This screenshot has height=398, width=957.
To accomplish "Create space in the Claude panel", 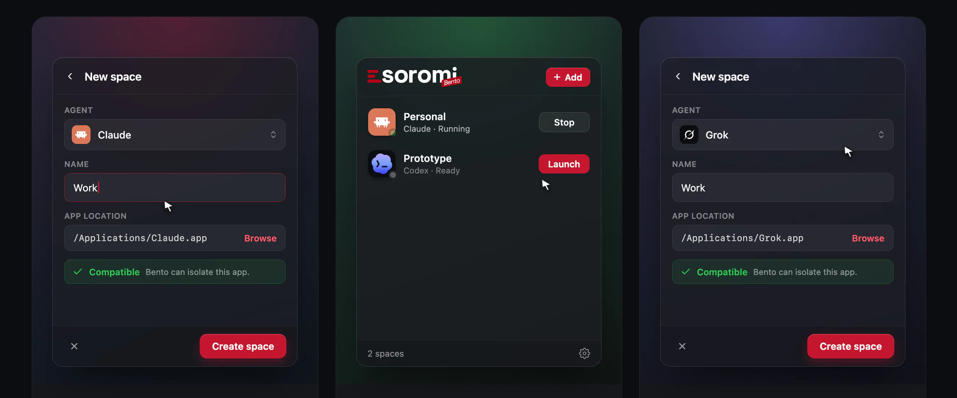I will [243, 346].
